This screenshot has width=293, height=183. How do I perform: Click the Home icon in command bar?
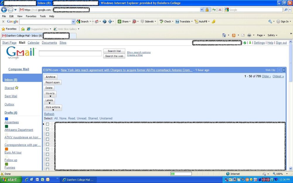tap(224, 35)
